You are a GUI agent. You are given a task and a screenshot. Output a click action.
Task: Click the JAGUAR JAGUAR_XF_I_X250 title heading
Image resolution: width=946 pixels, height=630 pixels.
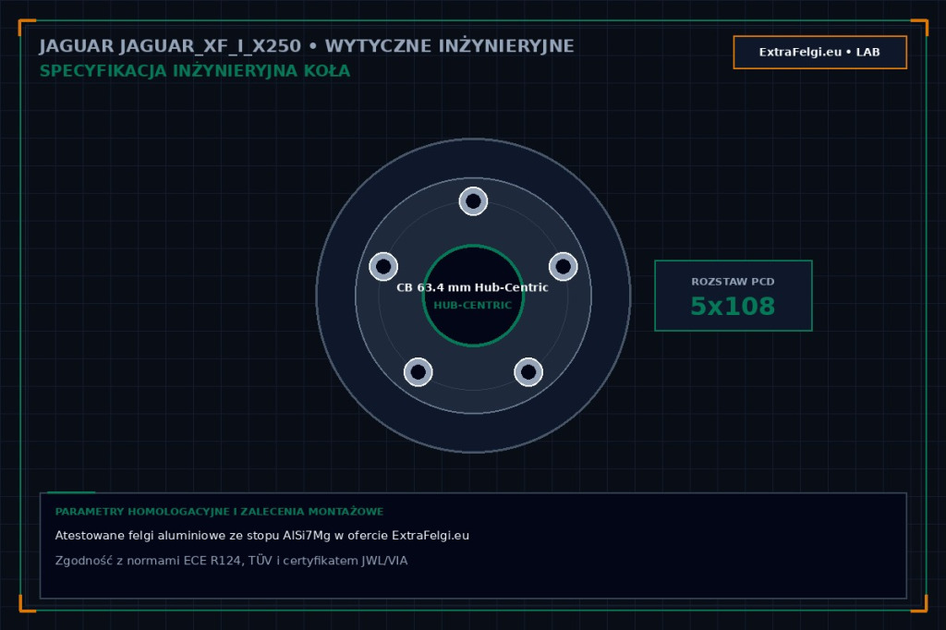[x=307, y=46]
